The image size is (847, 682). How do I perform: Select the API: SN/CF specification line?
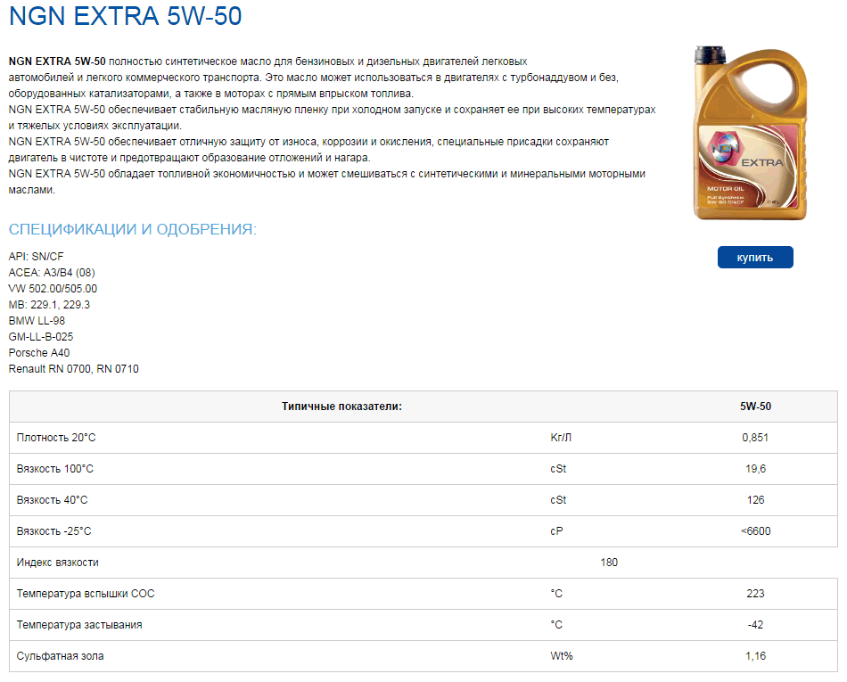point(36,257)
